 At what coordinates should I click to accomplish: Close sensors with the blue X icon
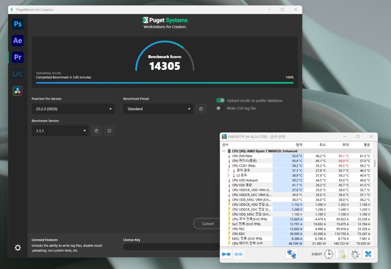[x=368, y=254]
